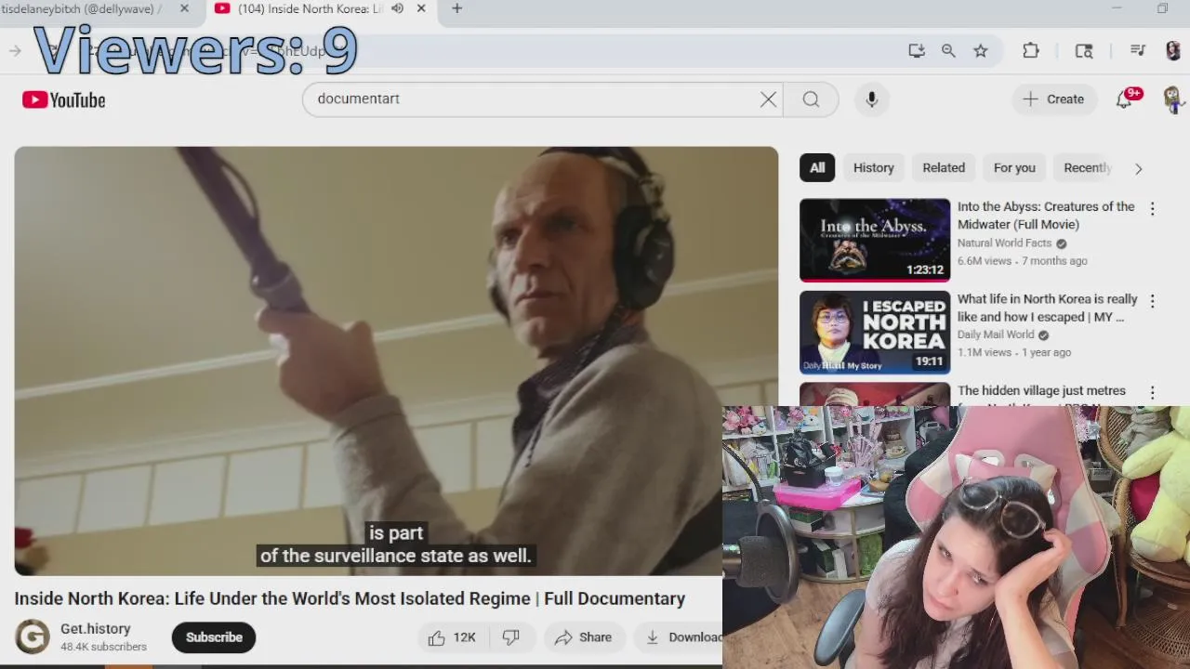Viewport: 1190px width, 669px height.
Task: Click the install/cast icon in address bar
Action: tap(917, 51)
